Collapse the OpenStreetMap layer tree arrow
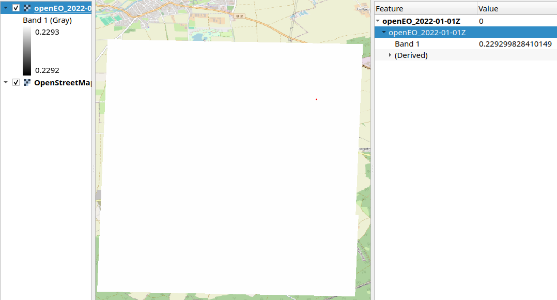 coord(6,83)
